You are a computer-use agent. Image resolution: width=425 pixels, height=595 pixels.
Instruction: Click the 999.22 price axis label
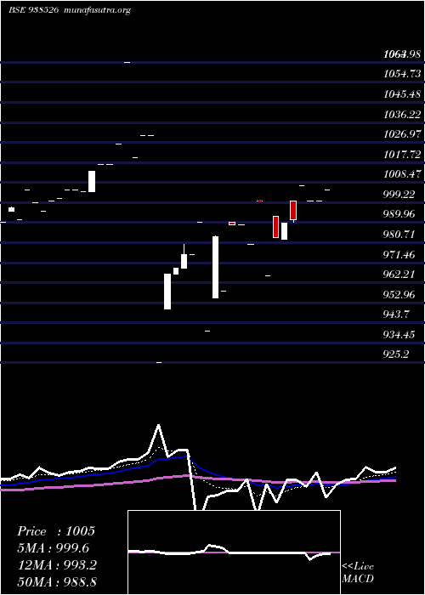coord(399,195)
